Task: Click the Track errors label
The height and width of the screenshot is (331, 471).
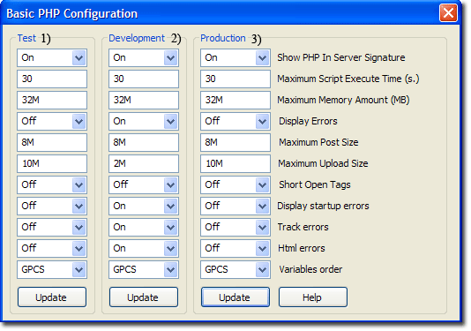Action: point(303,227)
